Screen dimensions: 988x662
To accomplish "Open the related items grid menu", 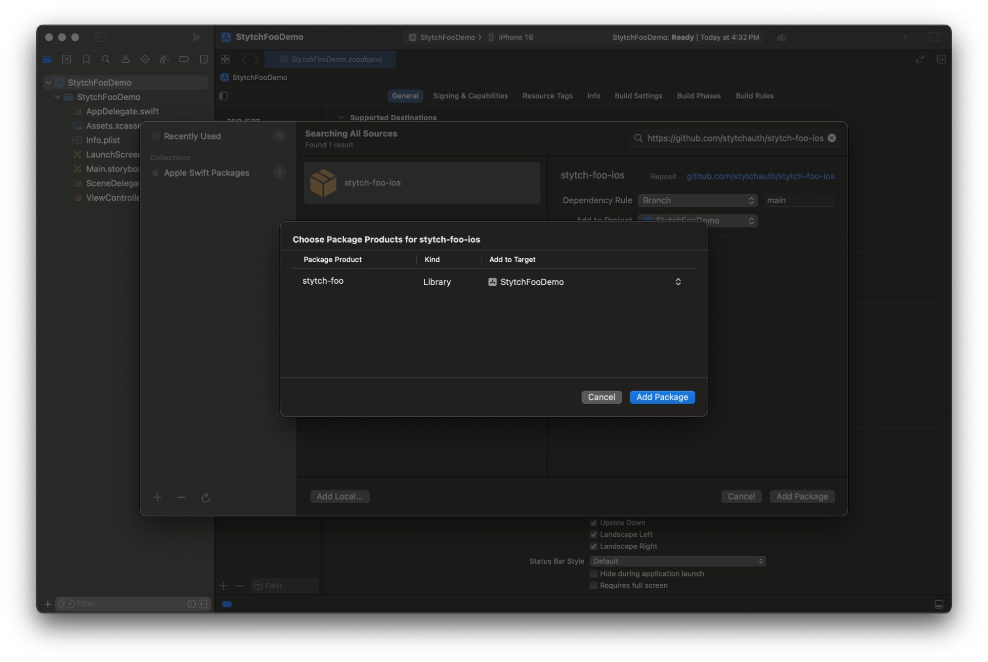I will [225, 59].
